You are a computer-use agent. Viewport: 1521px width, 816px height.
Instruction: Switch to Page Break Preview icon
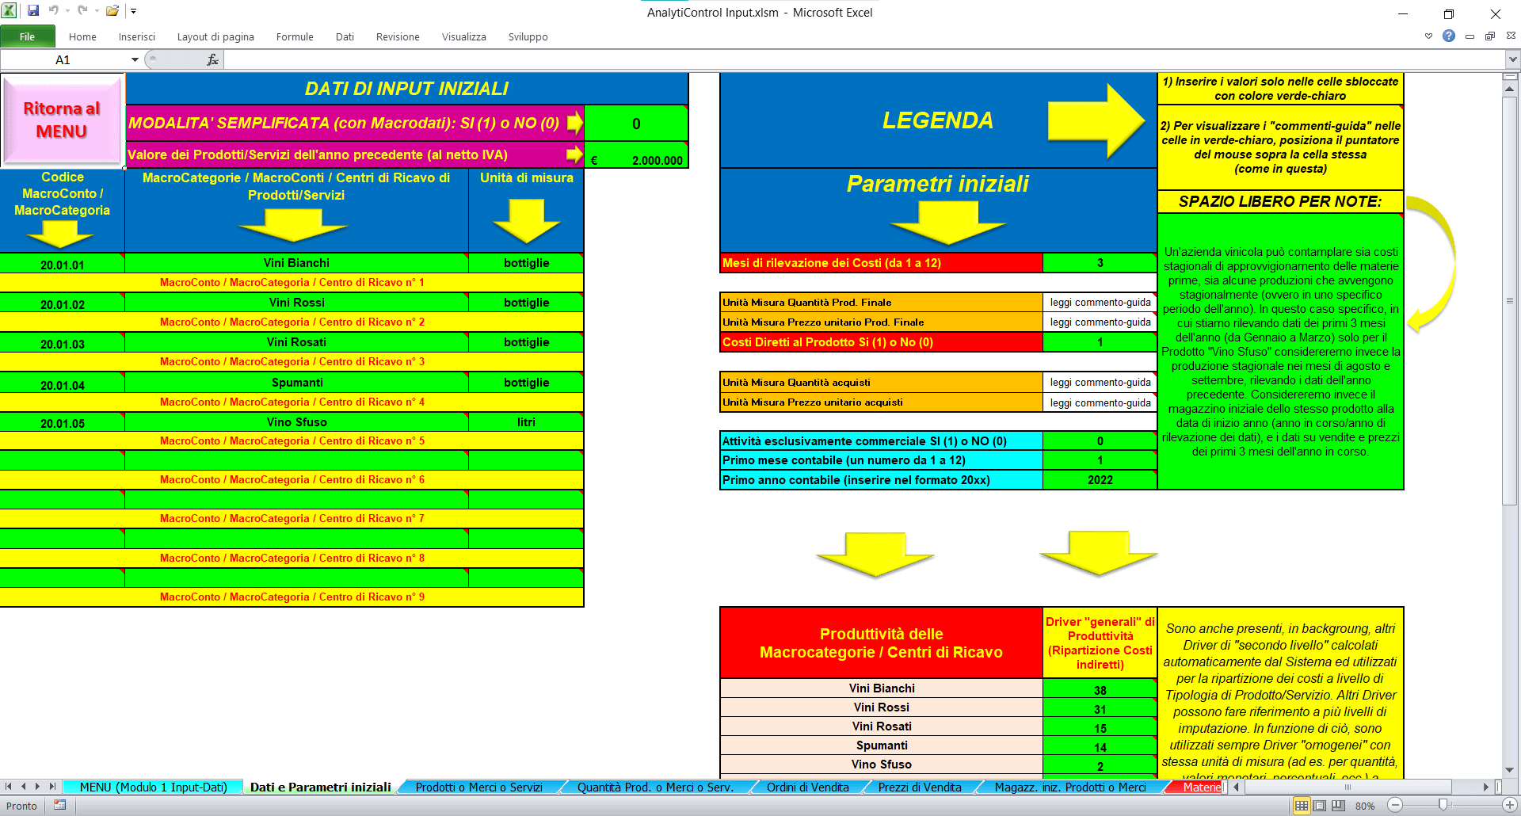click(x=1338, y=806)
